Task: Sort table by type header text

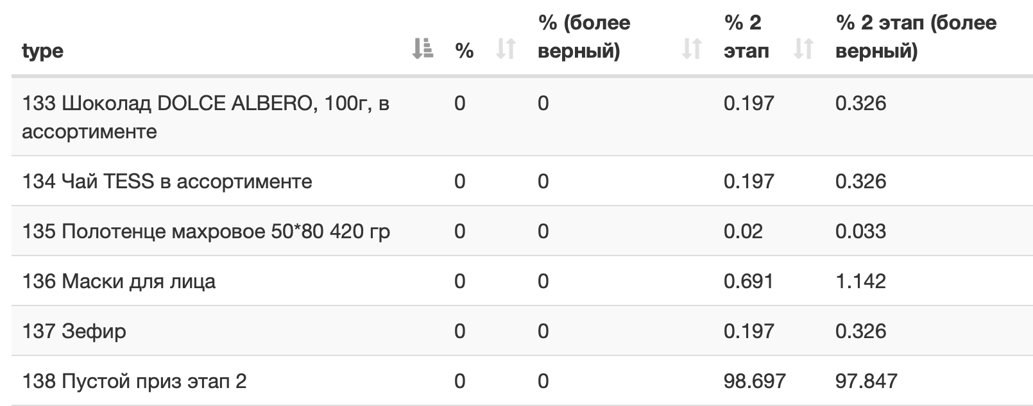Action: [42, 51]
